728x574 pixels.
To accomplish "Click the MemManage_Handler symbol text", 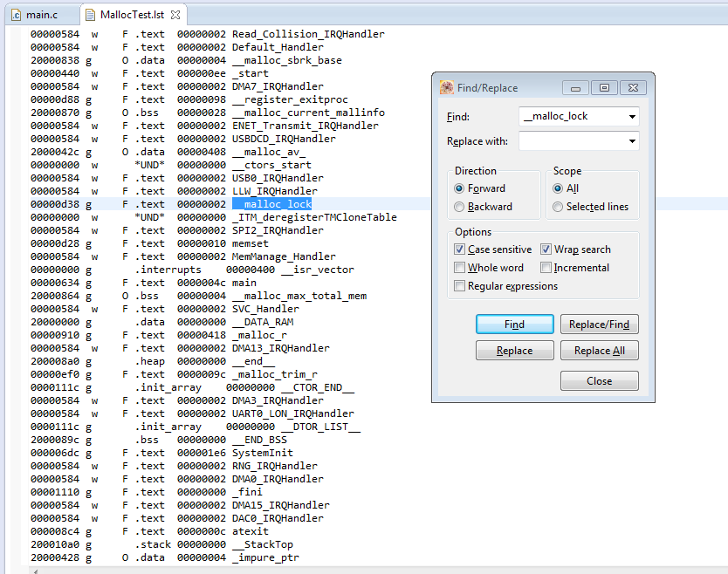I will pyautogui.click(x=285, y=256).
